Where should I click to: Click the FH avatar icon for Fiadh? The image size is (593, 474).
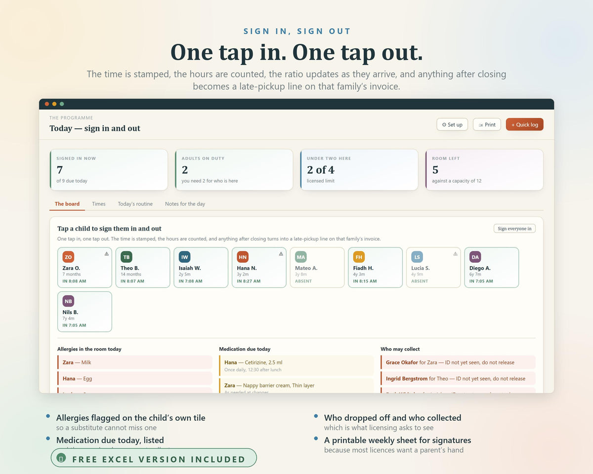[359, 257]
